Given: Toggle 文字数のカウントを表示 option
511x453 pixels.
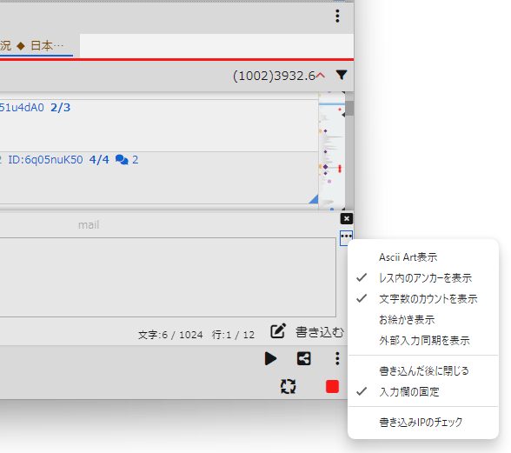Looking at the screenshot, I should 423,299.
